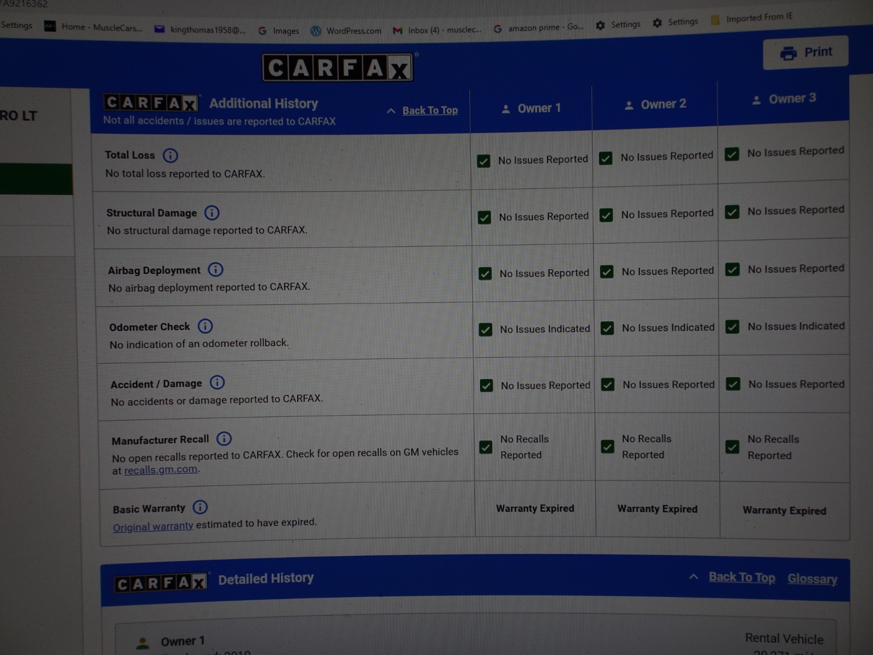This screenshot has height=655, width=873.
Task: Click caret beside Detailed History Back To Top
Action: (693, 577)
